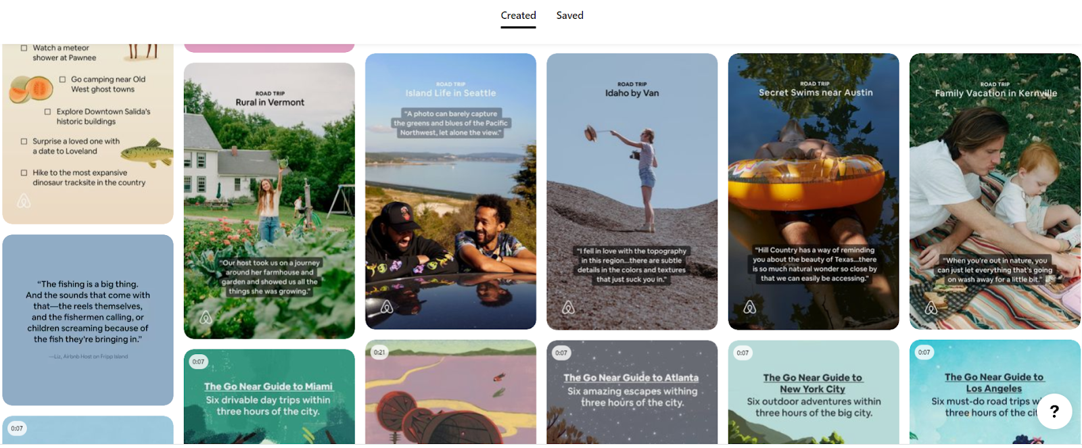
Task: Check the 'Surprise a loved one' date to Loveland box
Action: 24,141
